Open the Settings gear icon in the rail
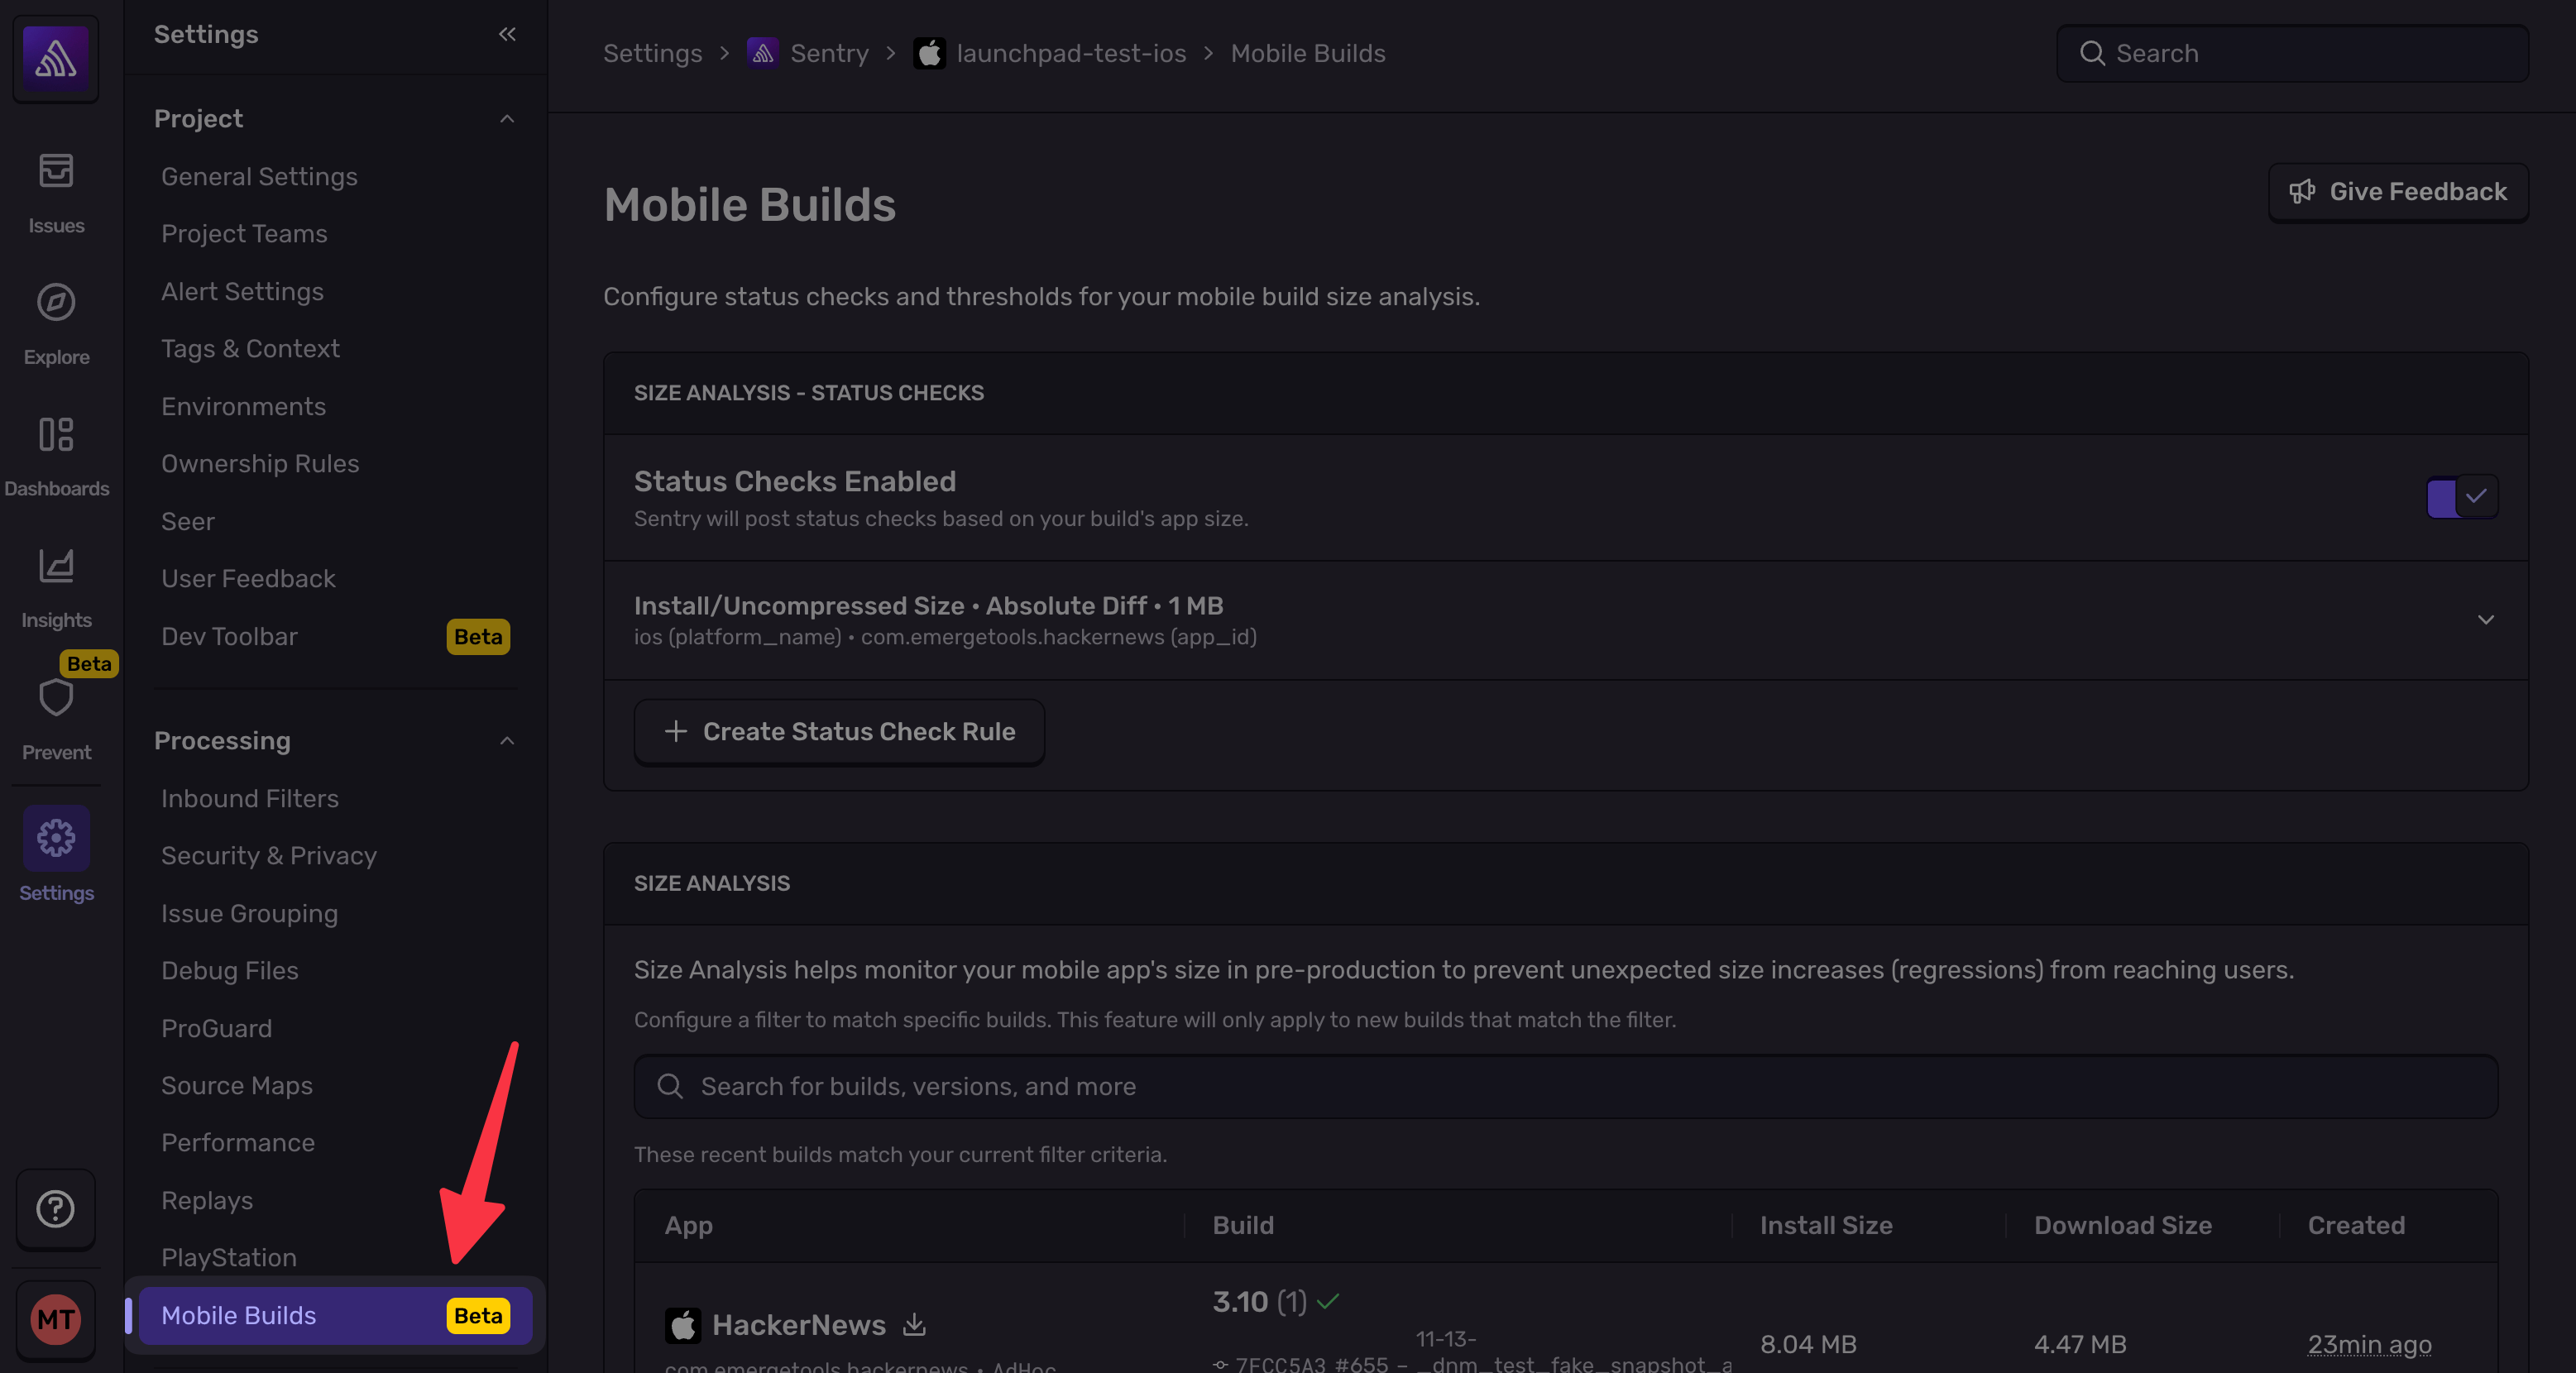Viewport: 2576px width, 1373px height. click(55, 838)
